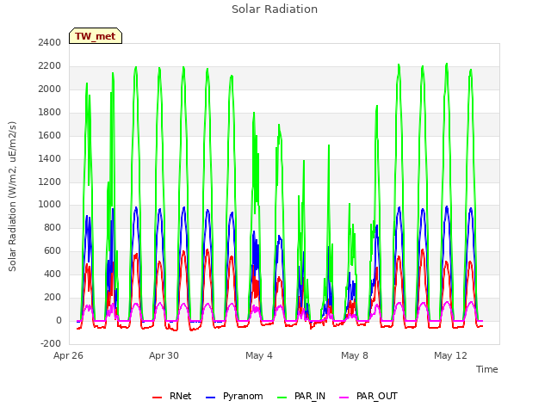Screen dimensions: 551x413
Task: Click the magenta PAR_OUT legend swatch
Action: (344, 398)
